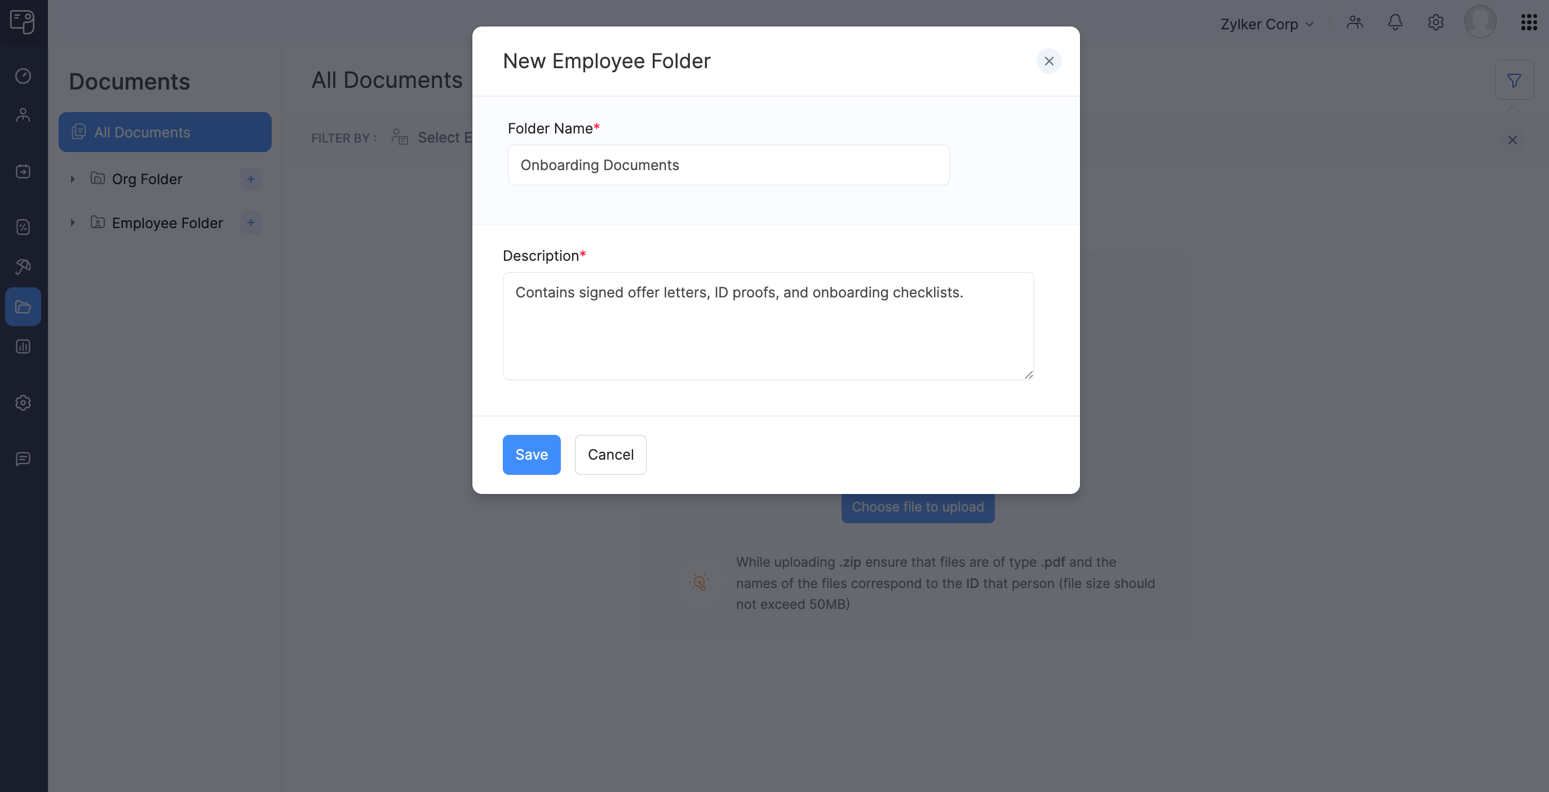
Task: Open the people directory icon in top bar
Action: pos(1355,22)
